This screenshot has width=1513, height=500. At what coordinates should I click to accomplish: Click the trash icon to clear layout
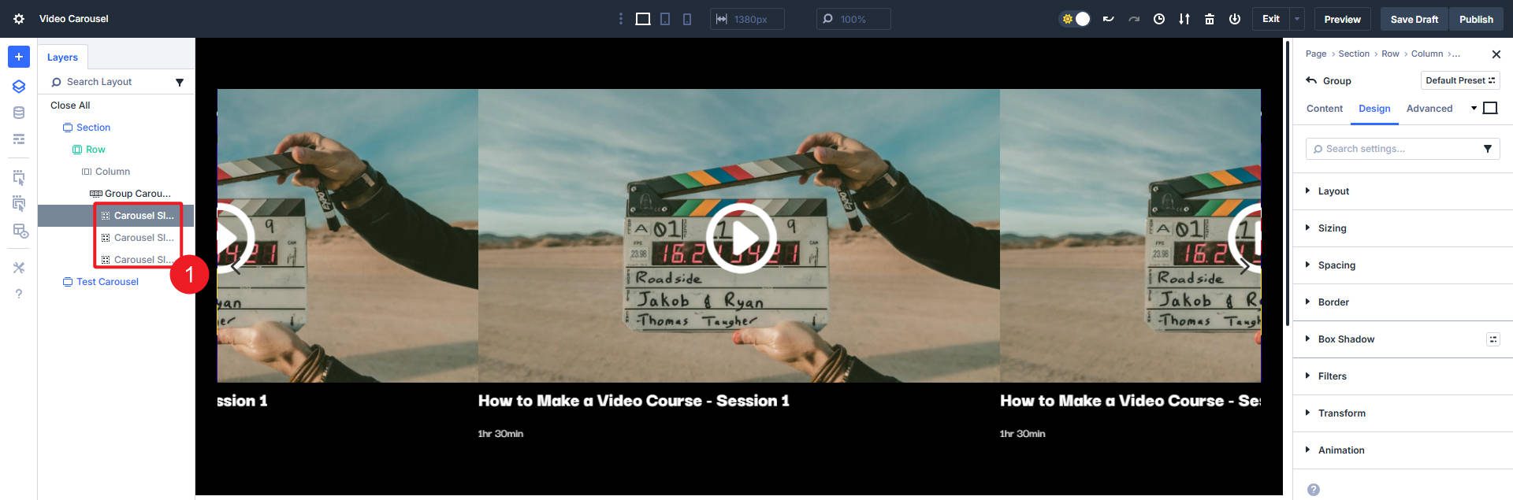coord(1210,19)
